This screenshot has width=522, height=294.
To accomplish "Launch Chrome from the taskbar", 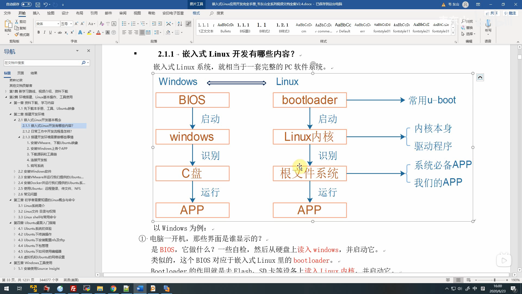I will [x=113, y=289].
